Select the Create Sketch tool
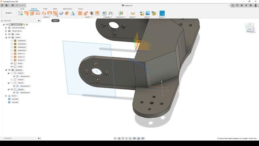The image size is (259, 146). [21, 13]
